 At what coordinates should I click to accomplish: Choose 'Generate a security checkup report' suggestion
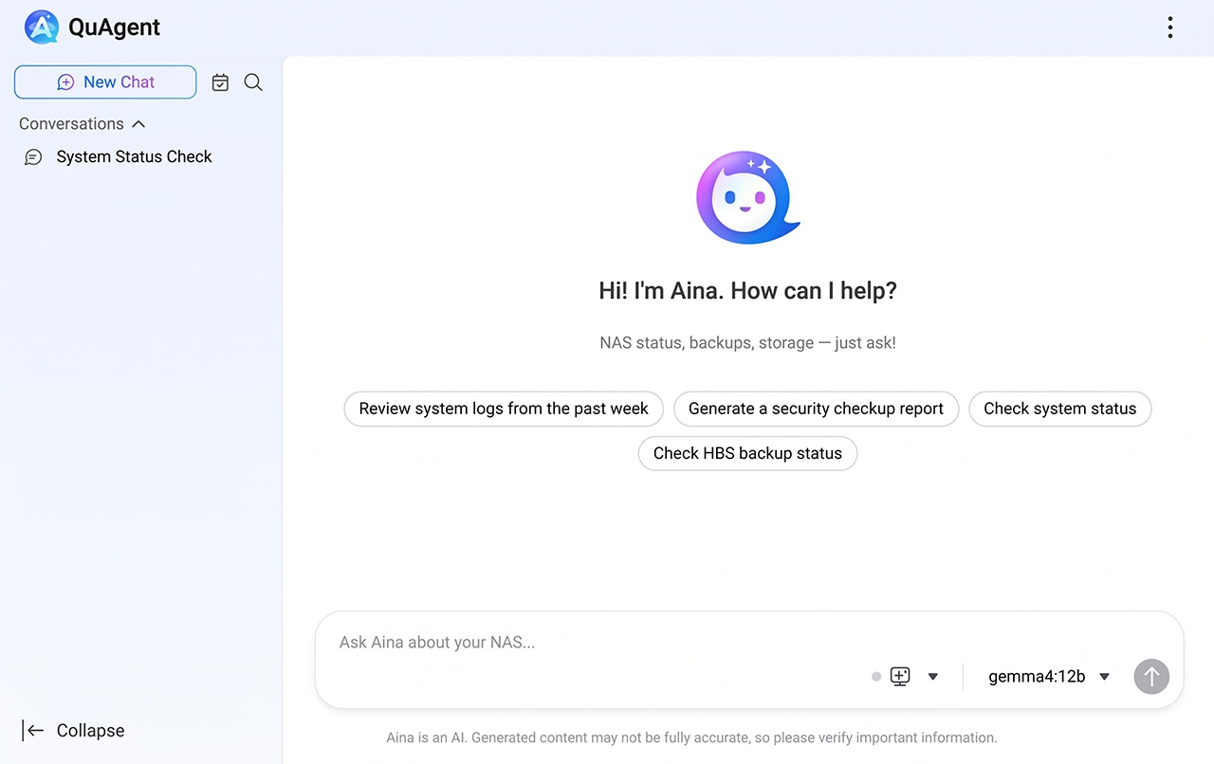(816, 409)
